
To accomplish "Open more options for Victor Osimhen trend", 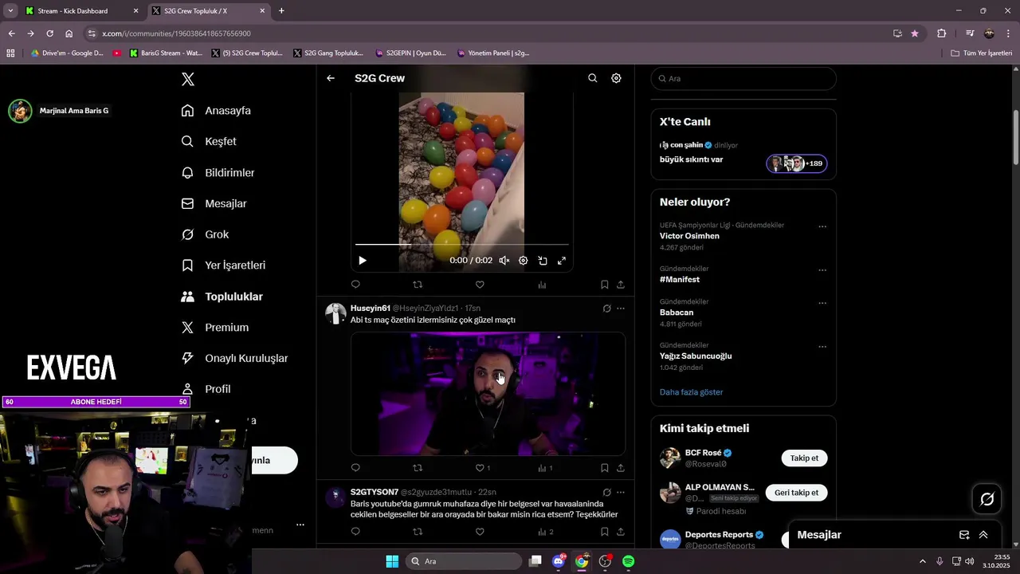I will click(x=822, y=226).
